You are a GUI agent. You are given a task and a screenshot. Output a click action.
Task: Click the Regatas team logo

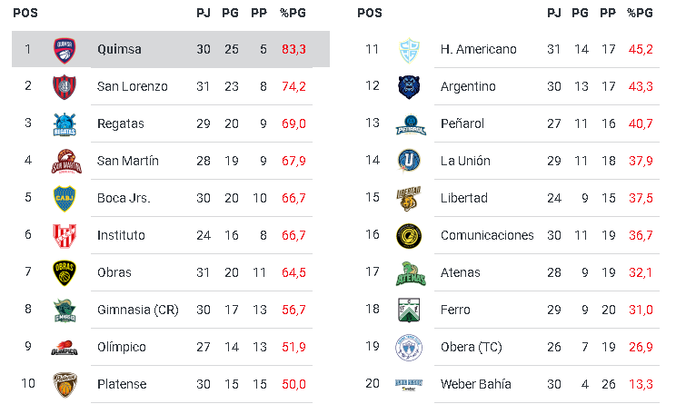pos(65,123)
